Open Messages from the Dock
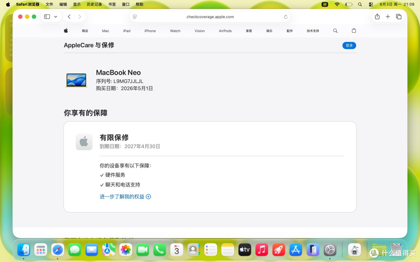The height and width of the screenshot is (262, 420). pos(75,250)
